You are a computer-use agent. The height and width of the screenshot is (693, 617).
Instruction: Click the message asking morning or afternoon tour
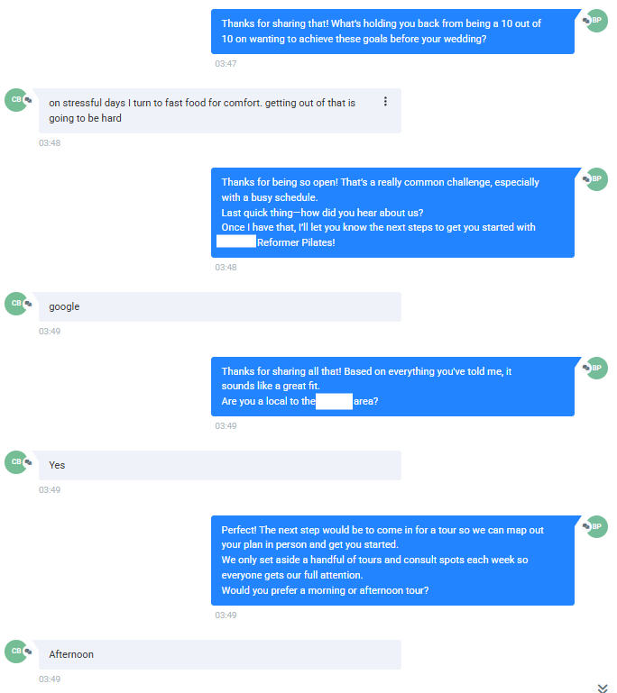point(392,560)
